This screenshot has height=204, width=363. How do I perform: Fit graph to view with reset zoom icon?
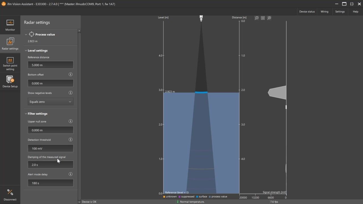[263, 18]
